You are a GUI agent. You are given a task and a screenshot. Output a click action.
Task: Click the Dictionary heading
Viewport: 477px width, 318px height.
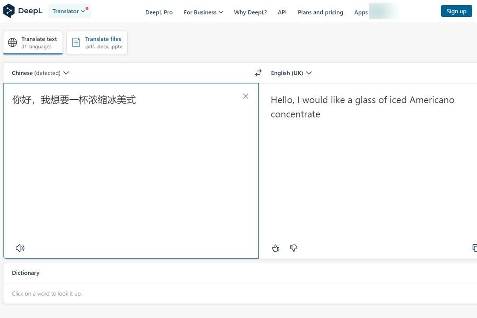26,273
